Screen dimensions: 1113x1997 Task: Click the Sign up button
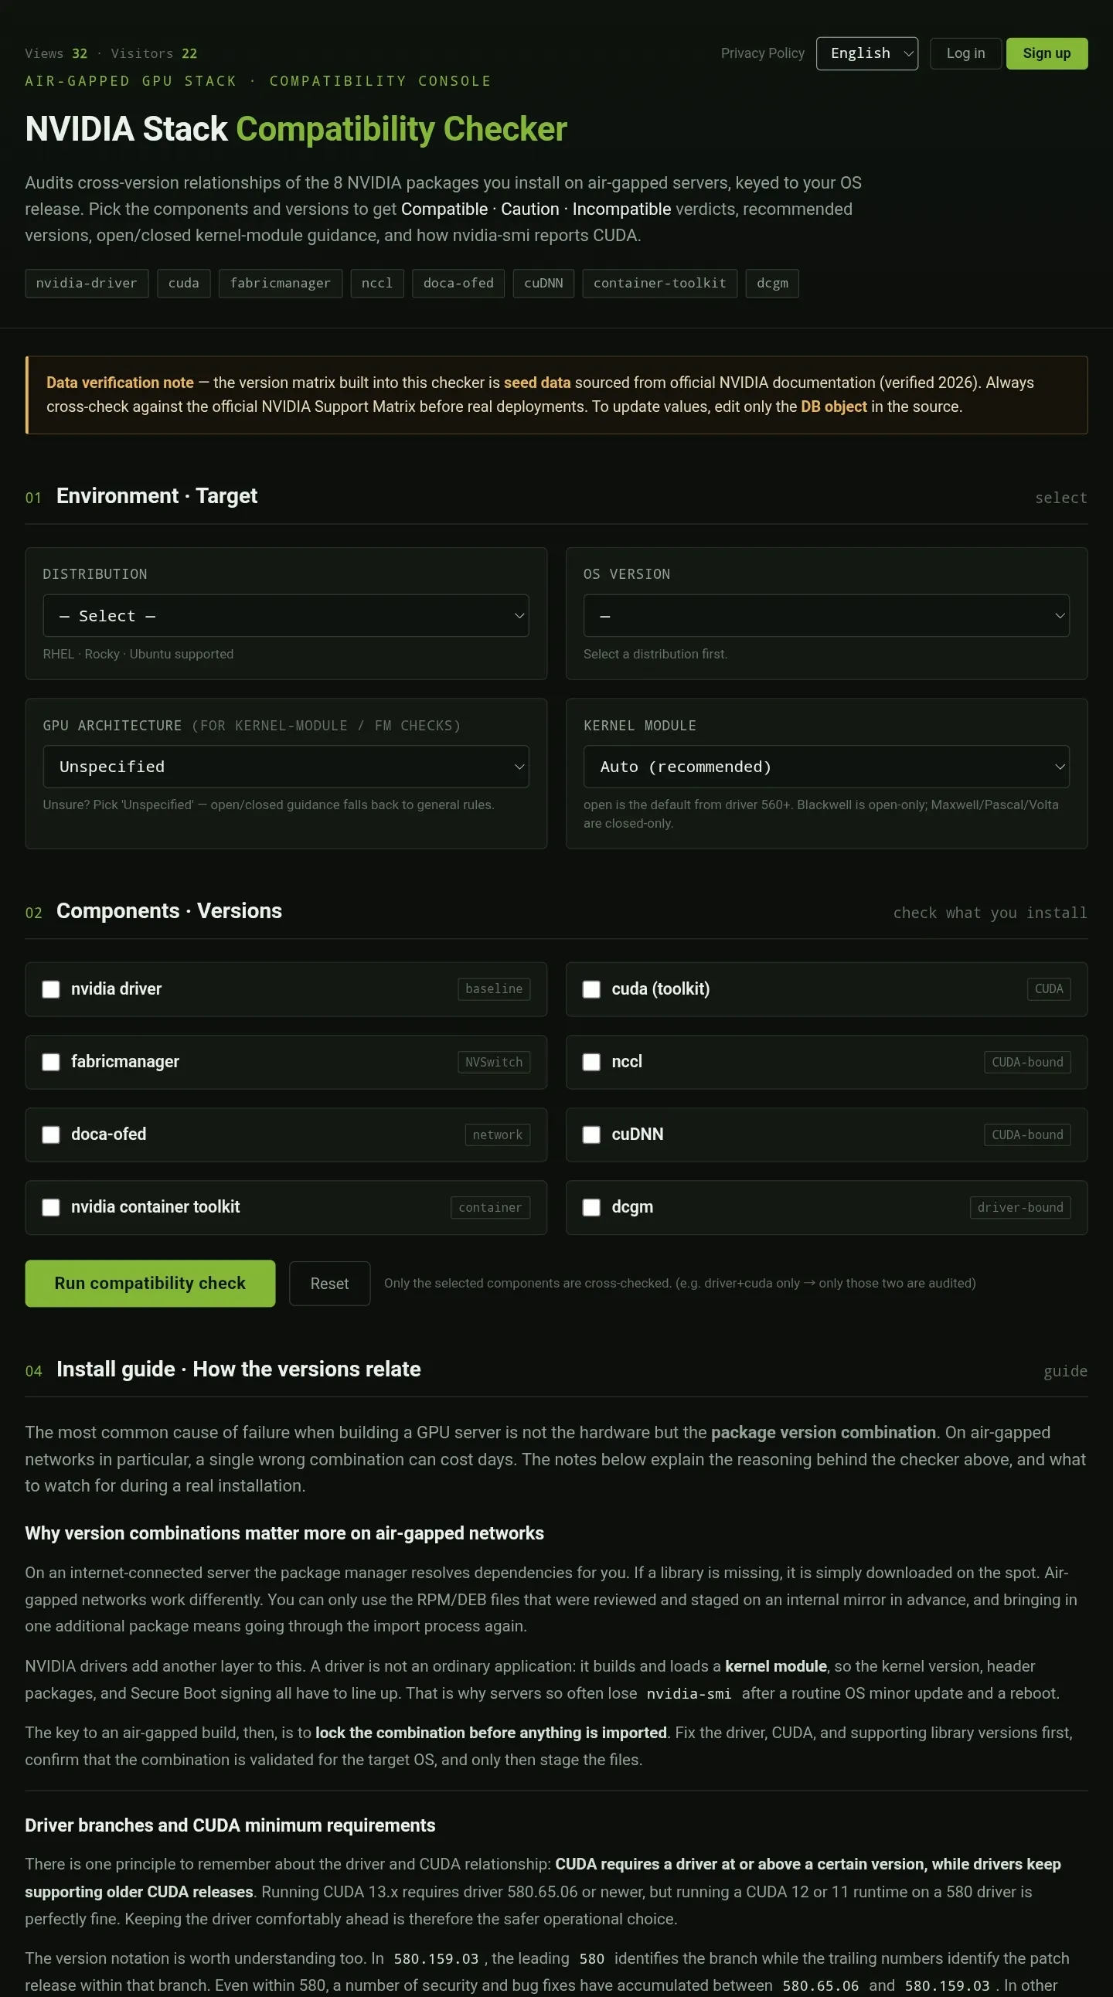(1047, 53)
